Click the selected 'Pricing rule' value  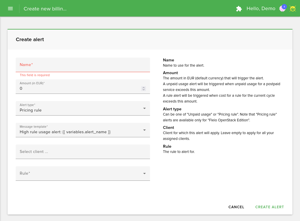pyautogui.click(x=31, y=110)
